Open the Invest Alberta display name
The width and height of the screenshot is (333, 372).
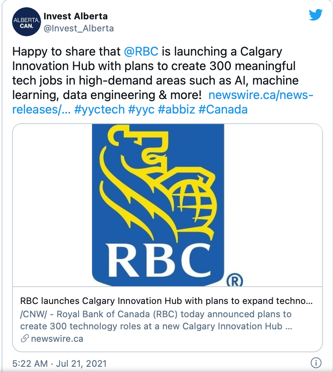[76, 17]
